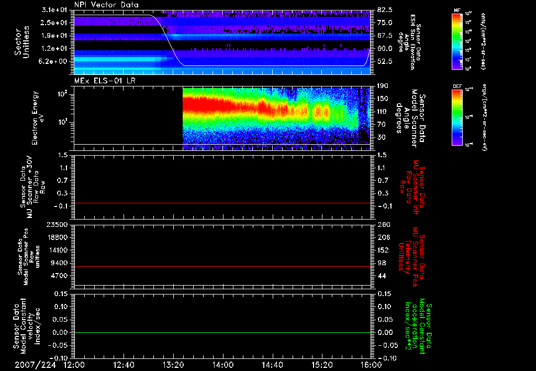Select the "NPI Vector Data" panel title
The image size is (536, 371).
pos(106,5)
